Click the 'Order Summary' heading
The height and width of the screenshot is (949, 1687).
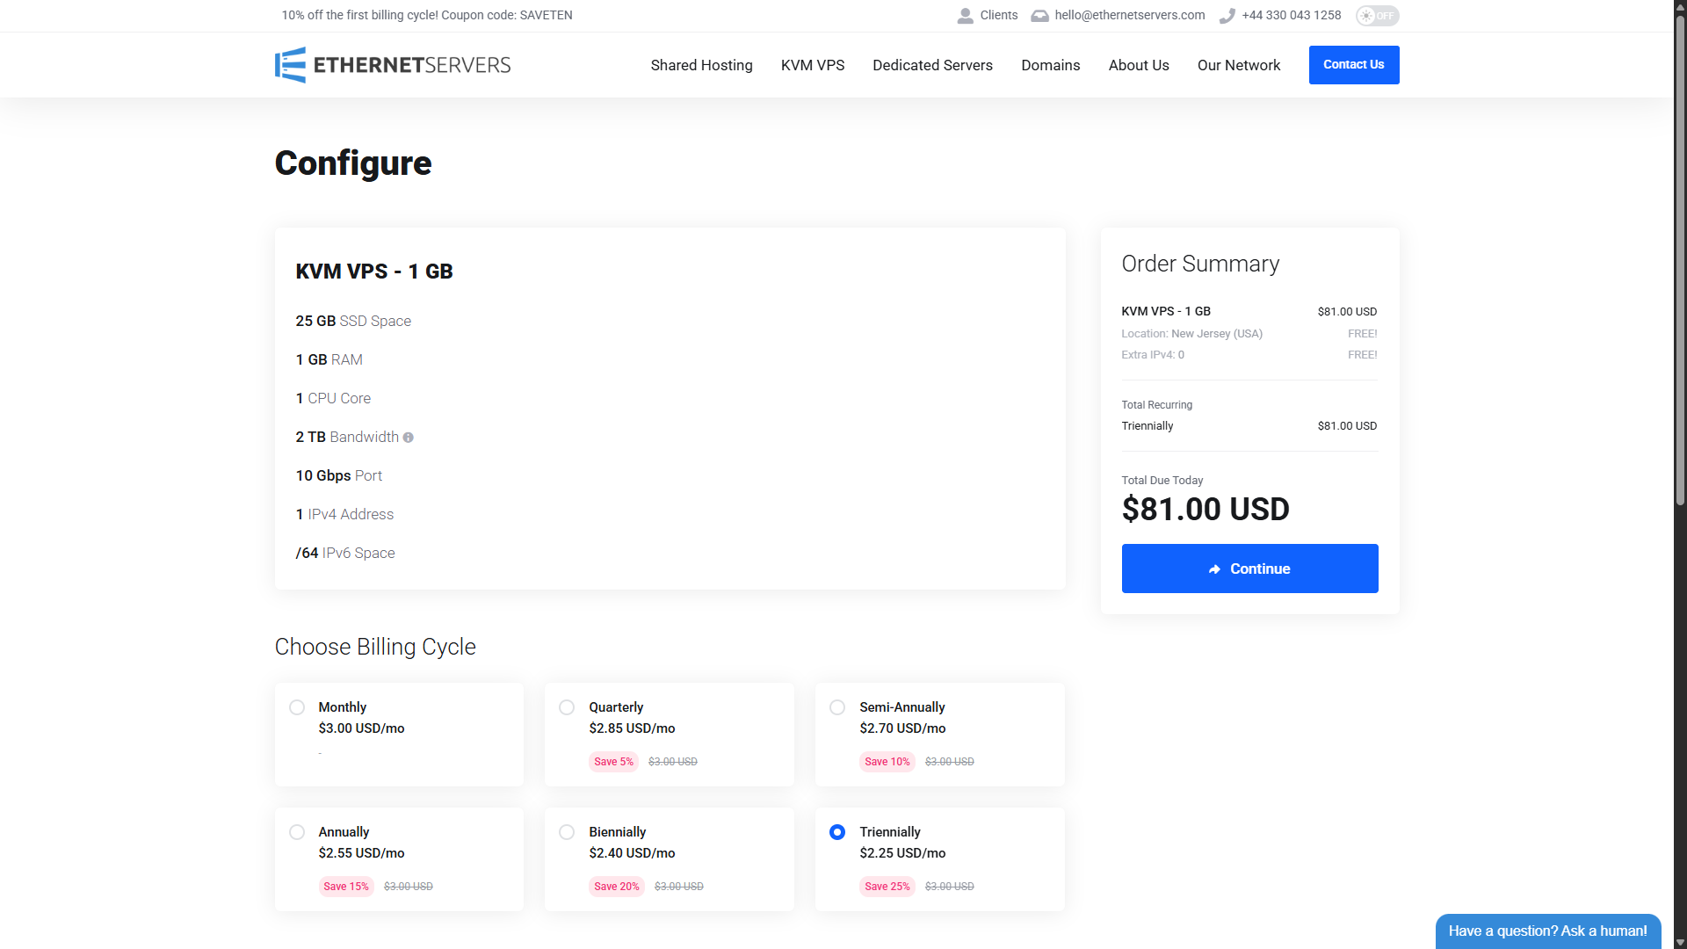pos(1200,264)
